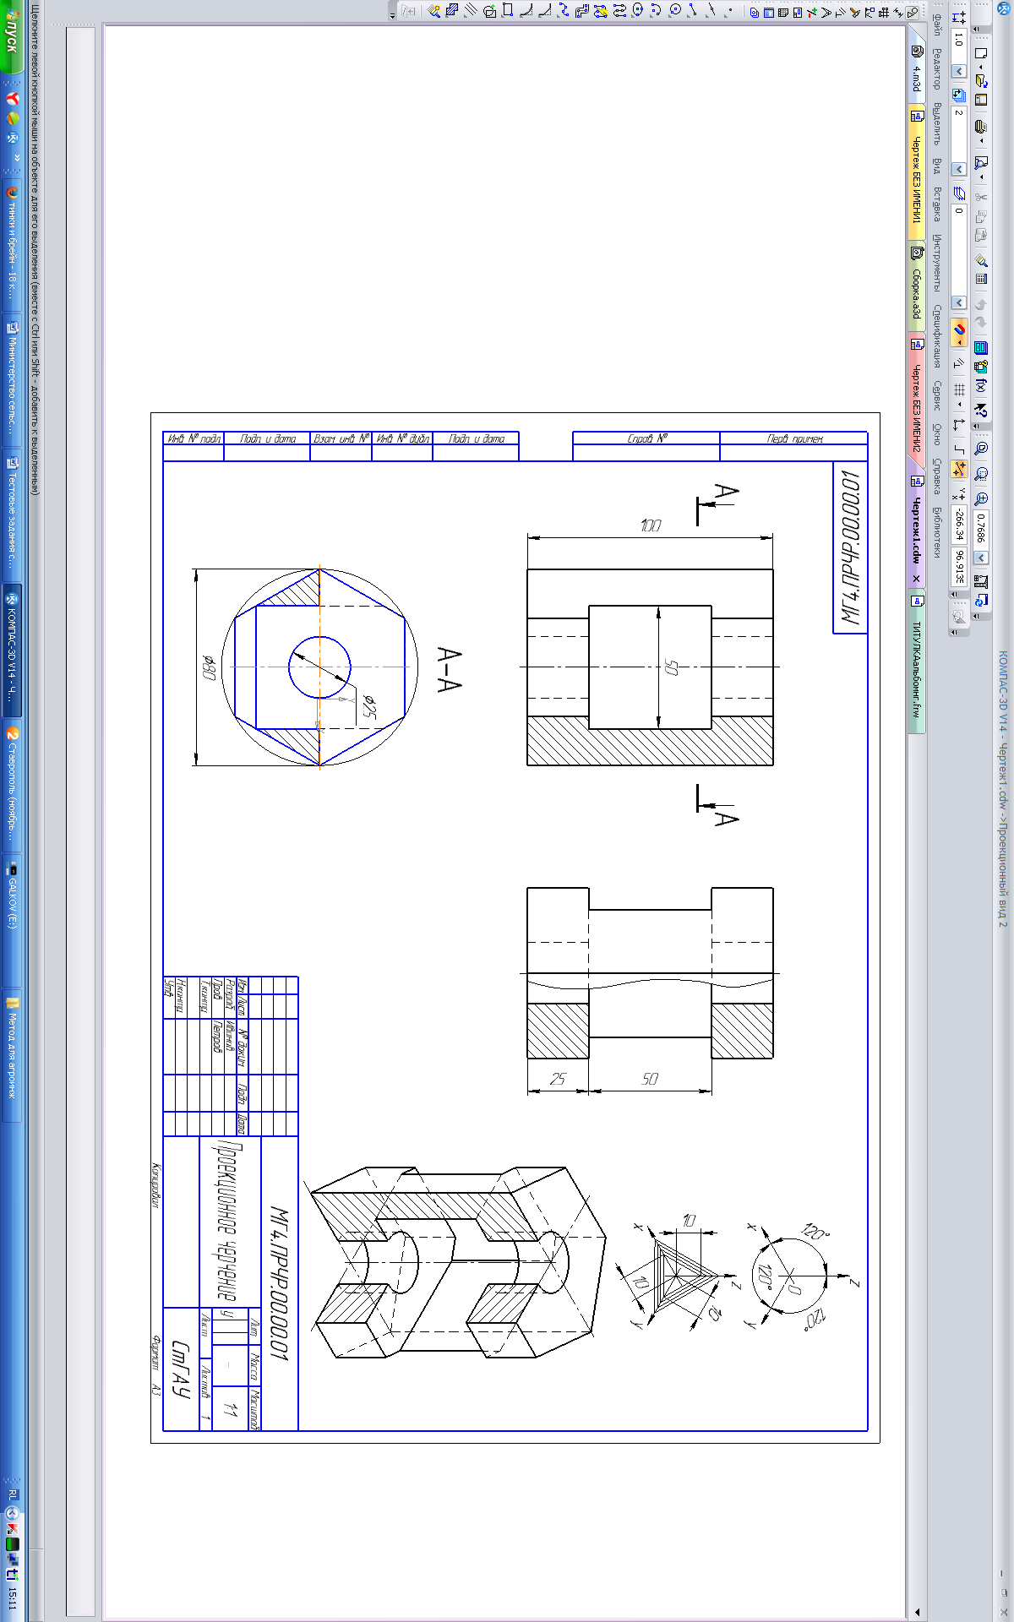Toggle the parallel-lines constraint mode icon
Image resolution: width=1014 pixels, height=1622 pixels.
tap(959, 363)
